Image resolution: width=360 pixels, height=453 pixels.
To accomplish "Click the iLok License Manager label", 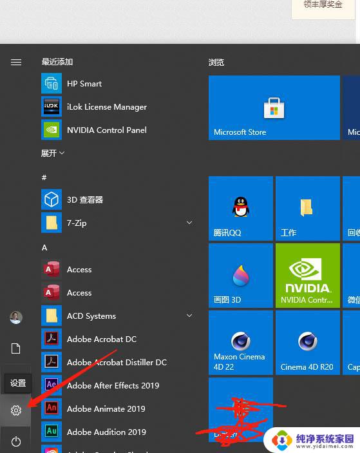I will click(107, 107).
